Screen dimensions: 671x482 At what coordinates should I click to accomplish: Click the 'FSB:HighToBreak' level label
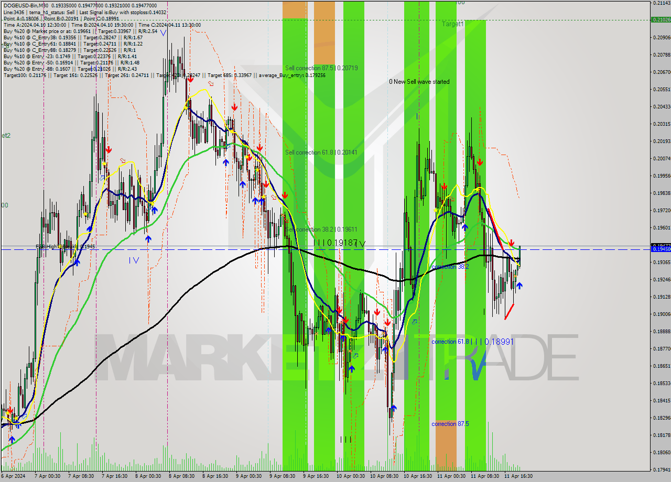[x=65, y=246]
